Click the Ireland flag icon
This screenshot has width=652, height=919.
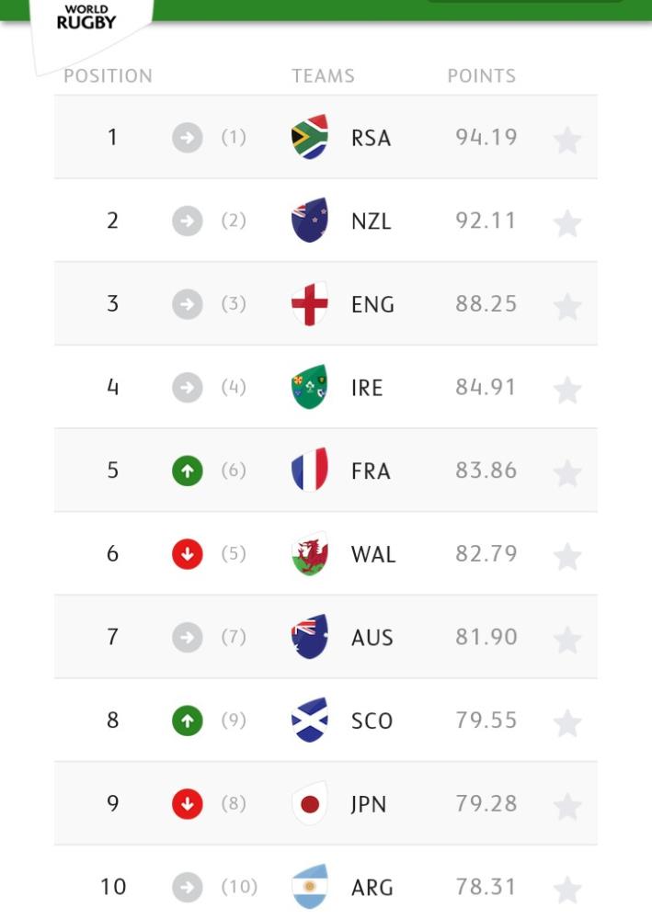[x=310, y=387]
